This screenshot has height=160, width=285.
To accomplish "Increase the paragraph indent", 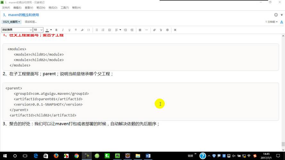I will point(132,30).
